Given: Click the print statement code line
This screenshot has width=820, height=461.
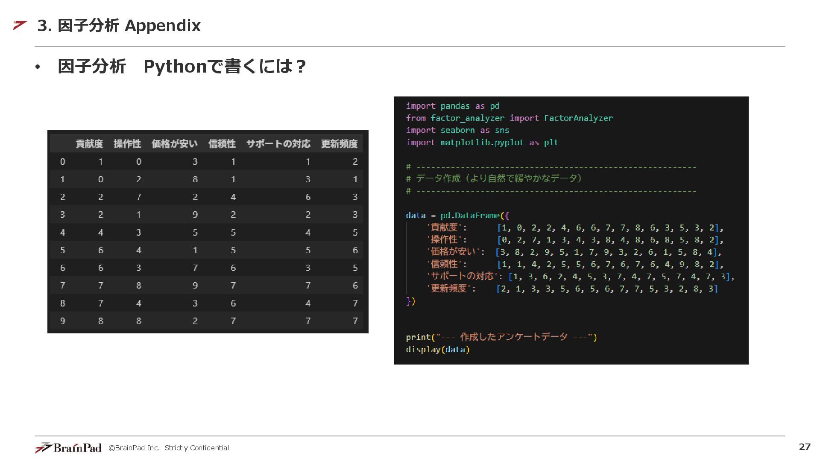Looking at the screenshot, I should click(x=501, y=337).
